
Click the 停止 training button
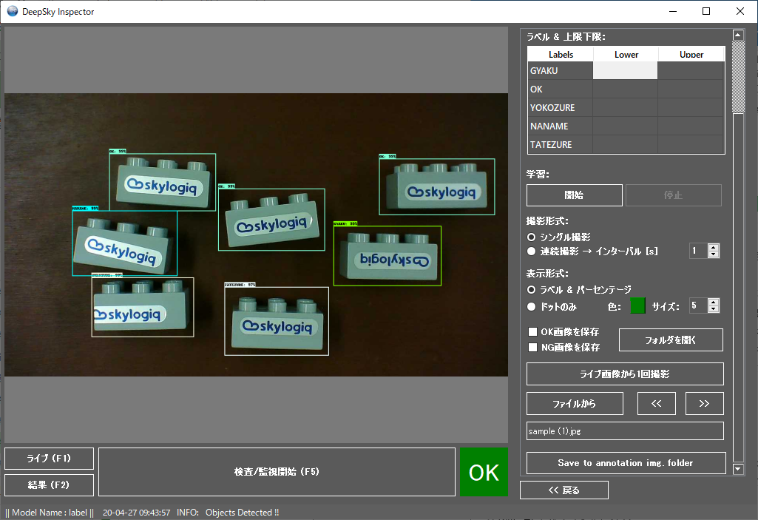click(674, 195)
